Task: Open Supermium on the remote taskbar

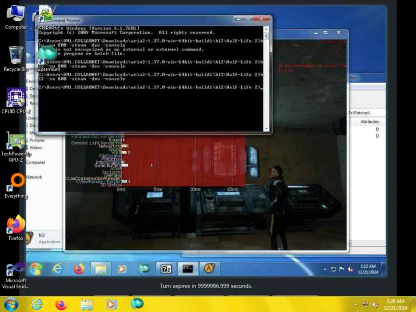Action: 144,269
